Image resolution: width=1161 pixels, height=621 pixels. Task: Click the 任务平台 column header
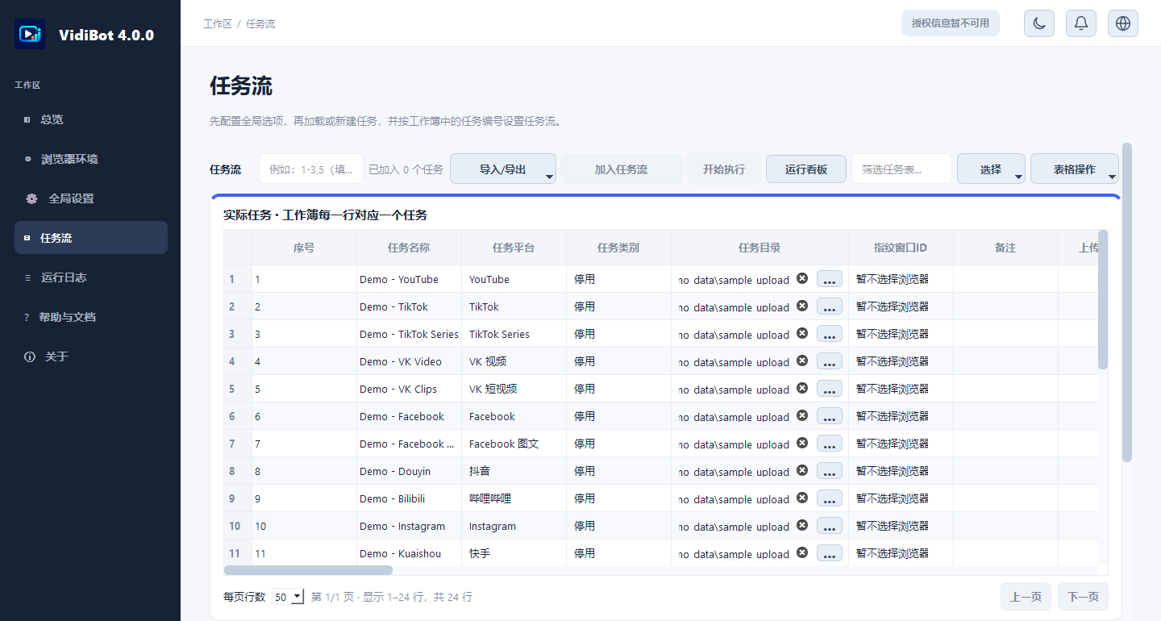(x=514, y=248)
